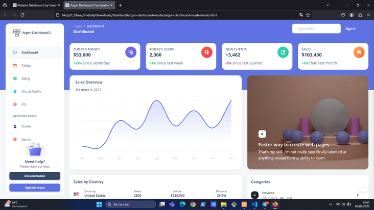The width and height of the screenshot is (374, 210).
Task: Open a new browser tab
Action: [x=120, y=5]
